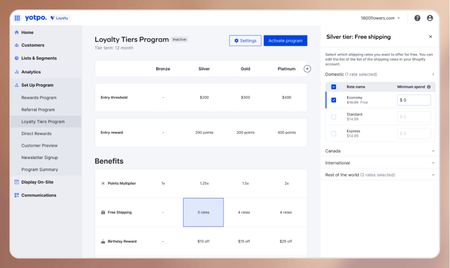Open the apps grid launcher icon
This screenshot has width=450, height=268.
click(x=17, y=18)
